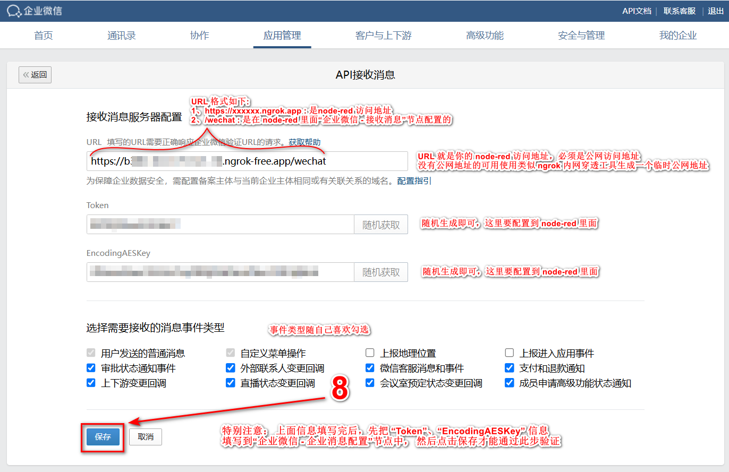Switch to the 协作 tab
Viewport: 729px width, 472px height.
pyautogui.click(x=199, y=36)
